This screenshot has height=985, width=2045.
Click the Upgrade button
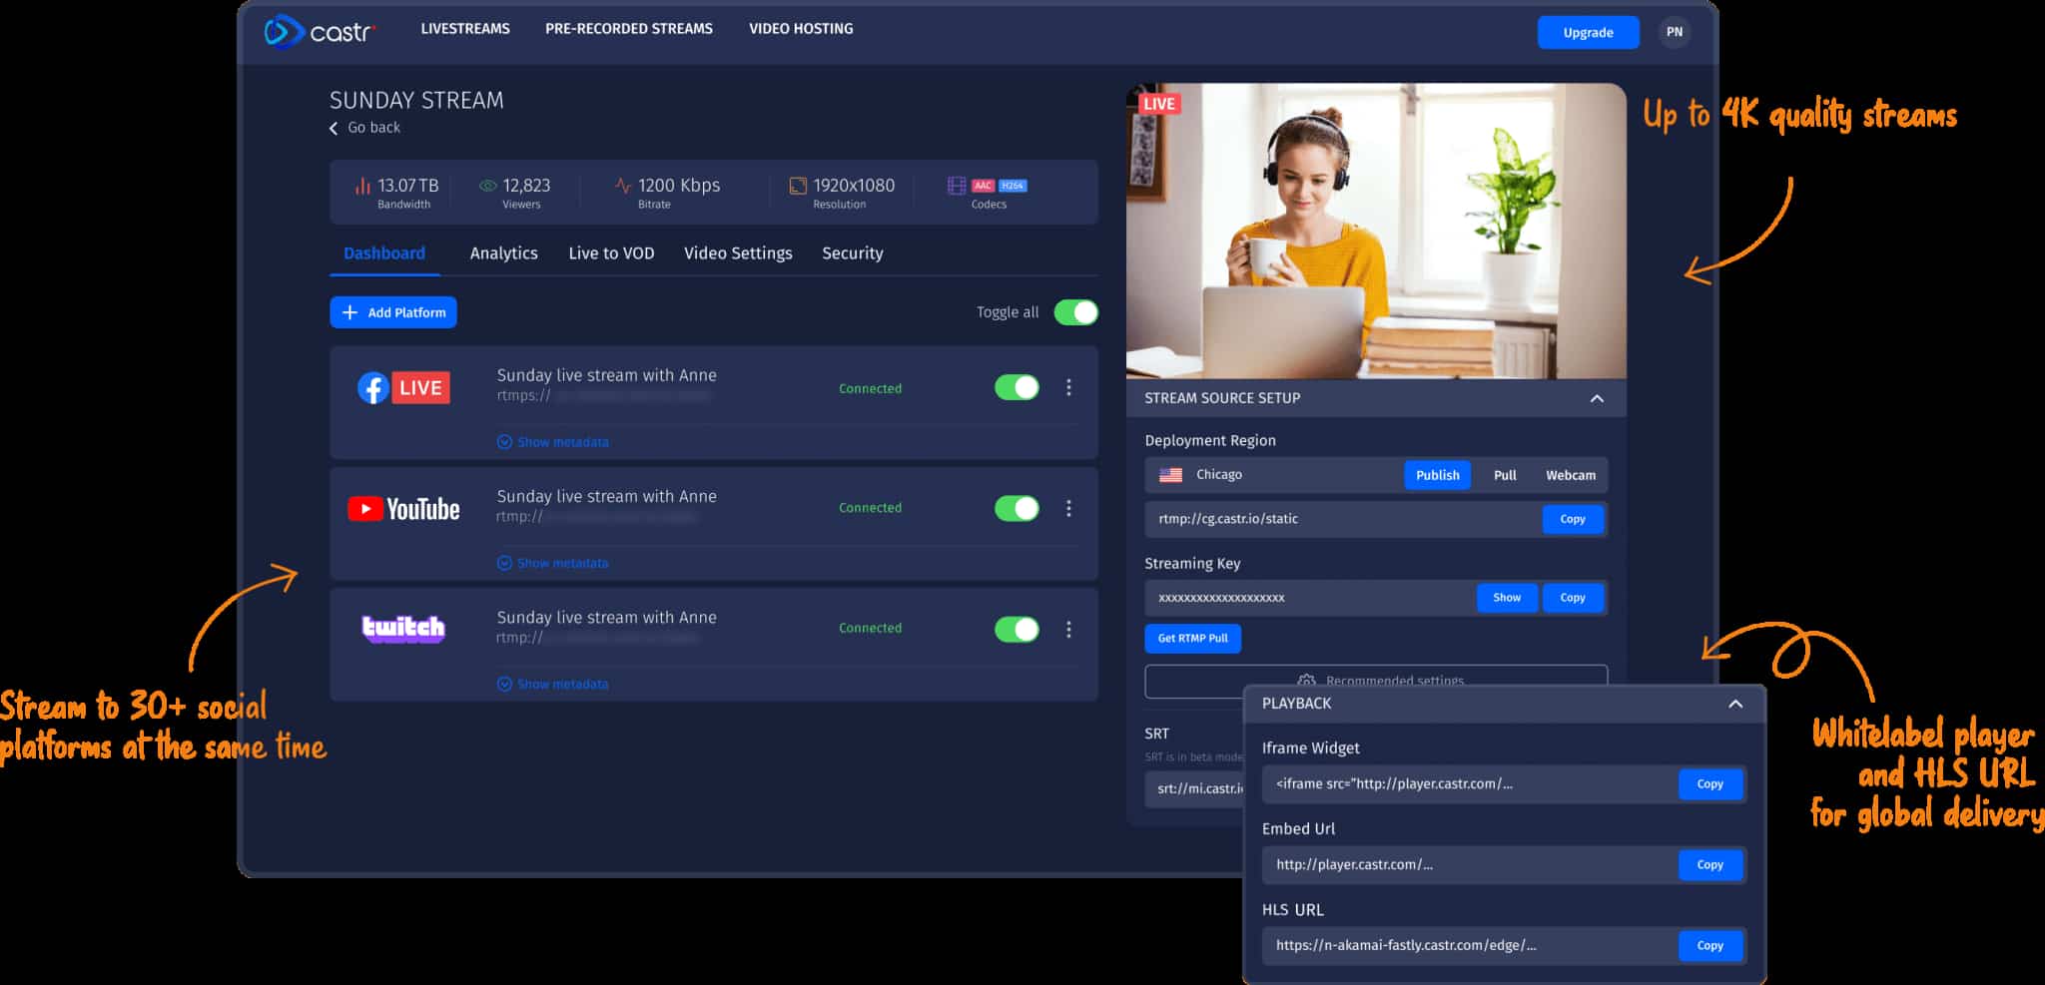click(x=1588, y=31)
